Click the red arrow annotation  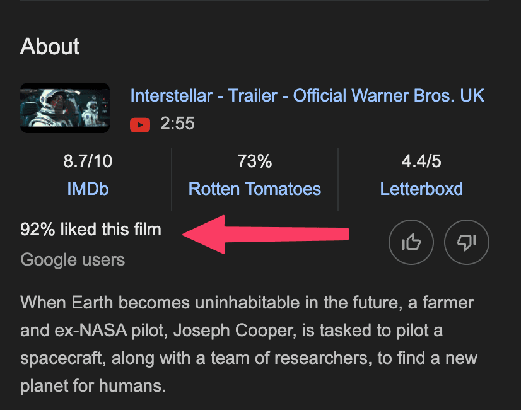tap(266, 234)
